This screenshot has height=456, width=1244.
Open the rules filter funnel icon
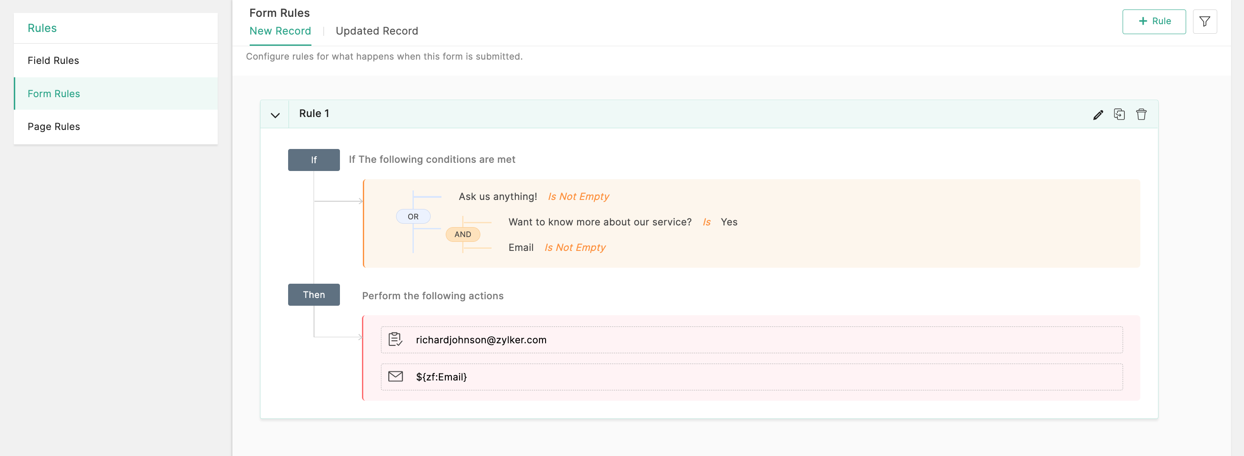pyautogui.click(x=1204, y=22)
